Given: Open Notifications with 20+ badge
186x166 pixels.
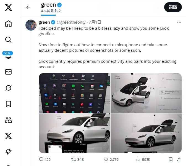Looking at the screenshot, I should tap(8, 55).
